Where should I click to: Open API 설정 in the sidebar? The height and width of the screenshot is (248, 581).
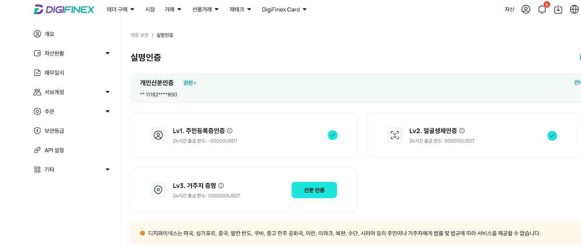pyautogui.click(x=54, y=150)
